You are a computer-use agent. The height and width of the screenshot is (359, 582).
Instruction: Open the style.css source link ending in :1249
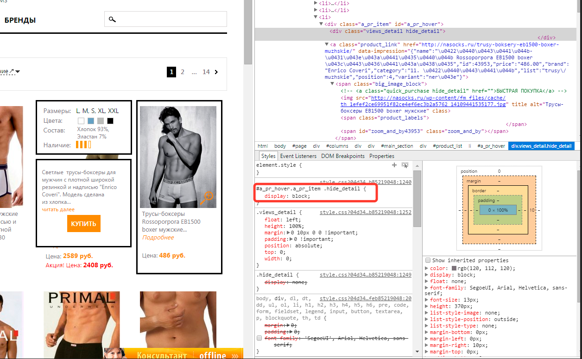(366, 275)
